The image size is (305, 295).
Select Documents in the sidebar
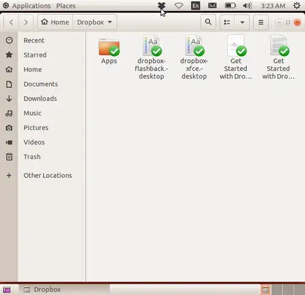point(43,84)
